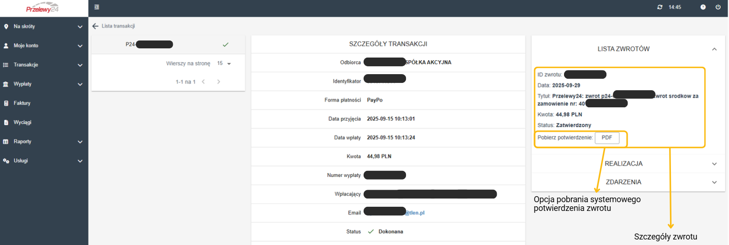Open the Na skróty menu

tap(44, 27)
